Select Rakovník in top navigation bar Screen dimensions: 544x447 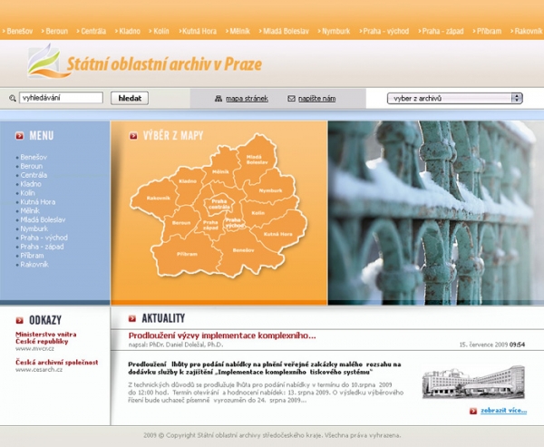528,31
